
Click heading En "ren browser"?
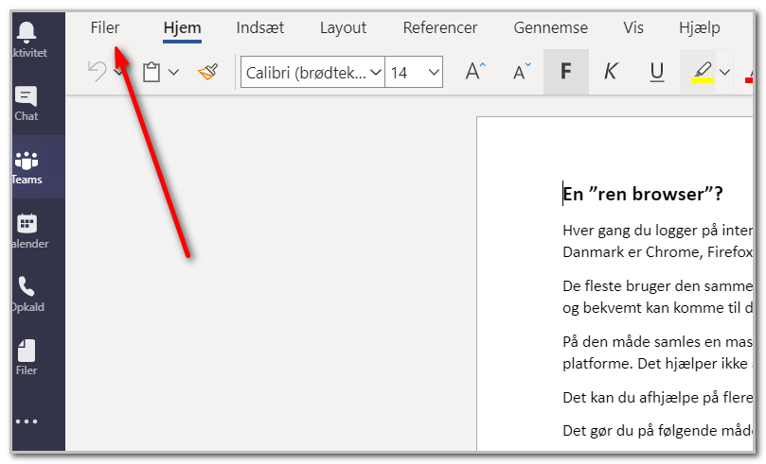(642, 194)
